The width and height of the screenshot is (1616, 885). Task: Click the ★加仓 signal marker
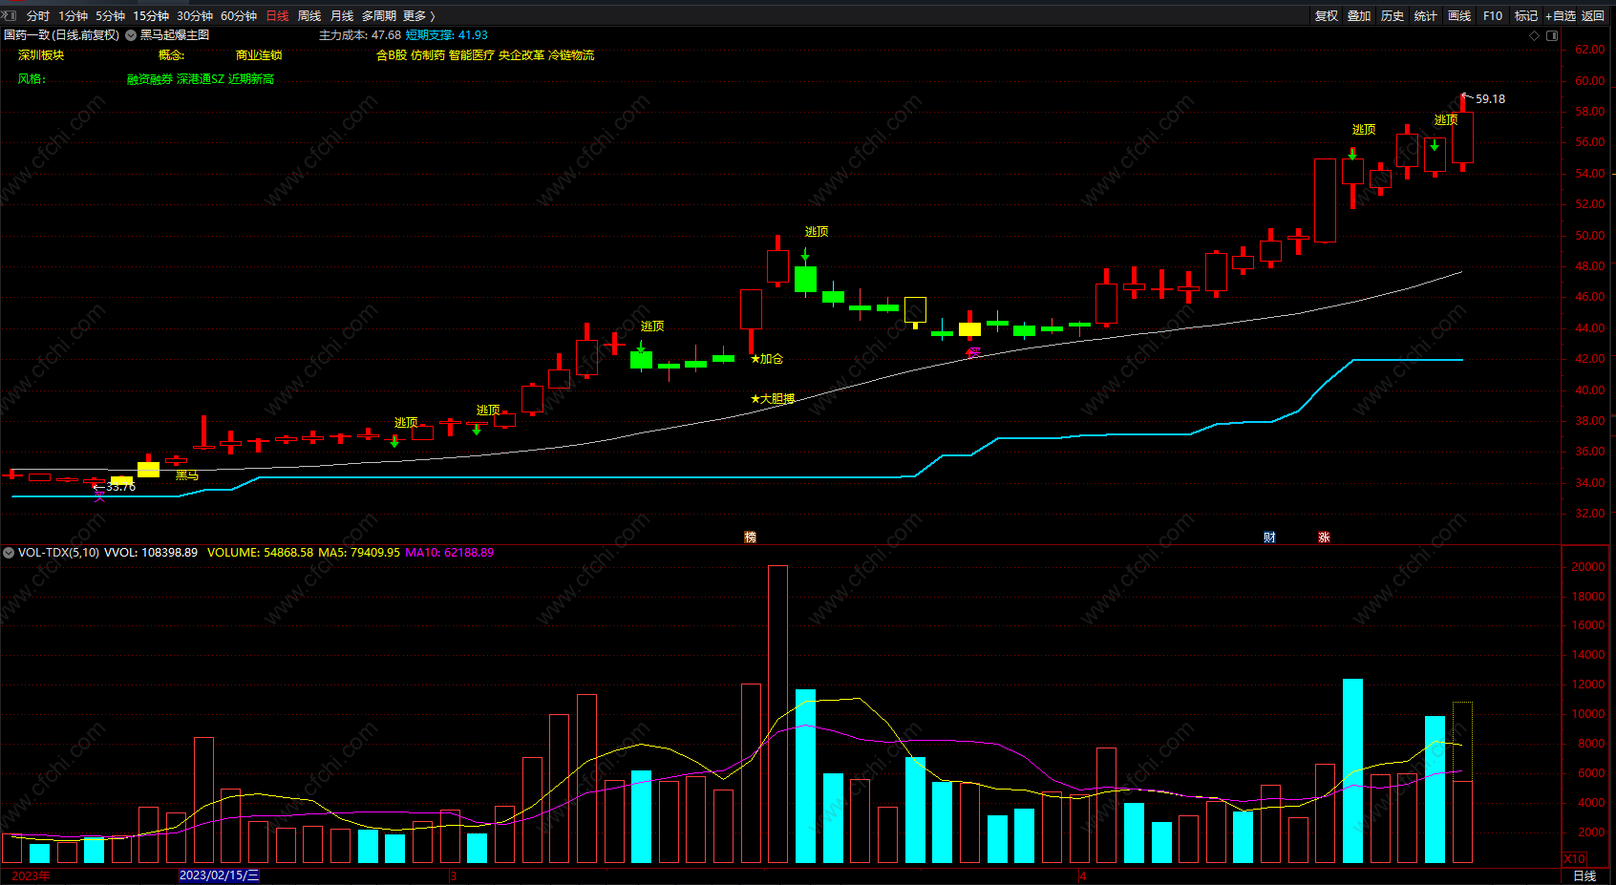click(767, 359)
